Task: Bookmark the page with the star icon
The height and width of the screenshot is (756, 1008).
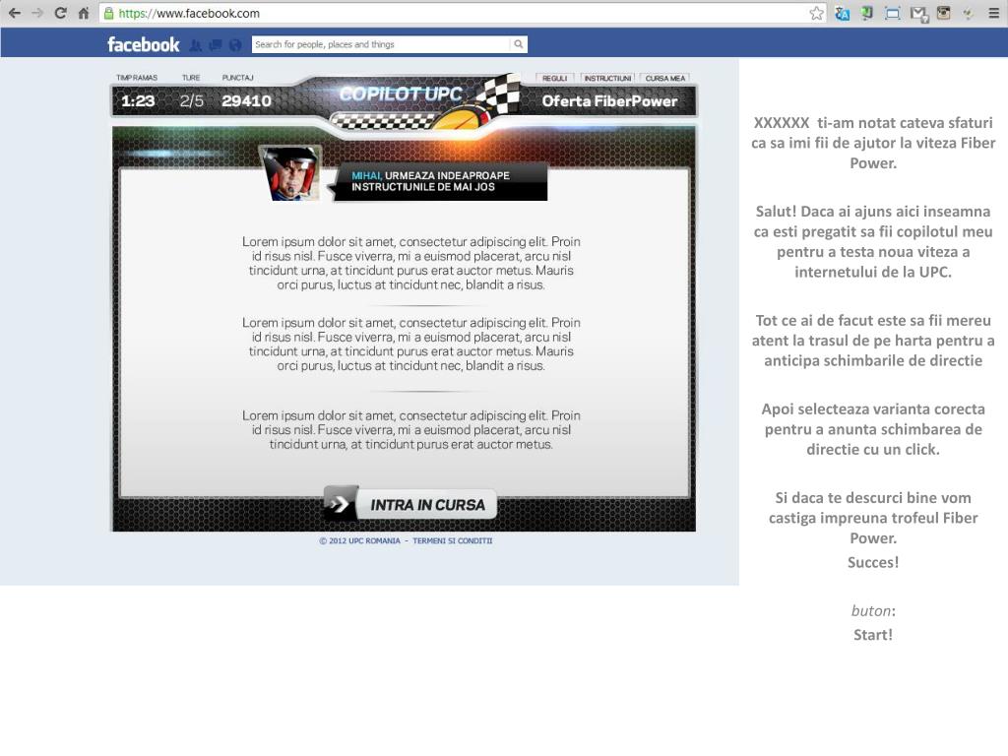Action: [x=816, y=13]
